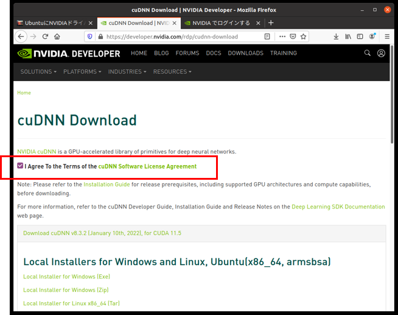The image size is (398, 315).
Task: Expand the SOLUTIONS dropdown menu
Action: point(38,72)
